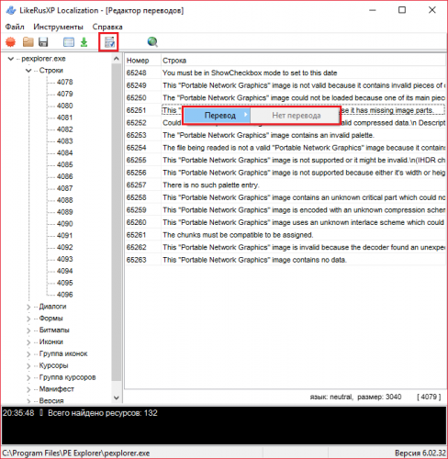Click the tree panel scroll down arrow
Image resolution: width=448 pixels, height=459 pixels.
coord(117,398)
